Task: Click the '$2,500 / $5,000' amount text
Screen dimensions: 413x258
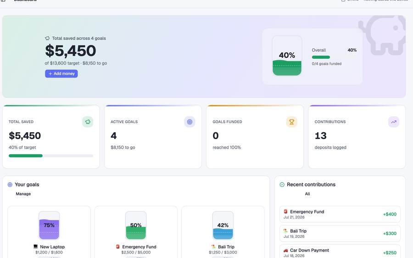Action: 136,252
